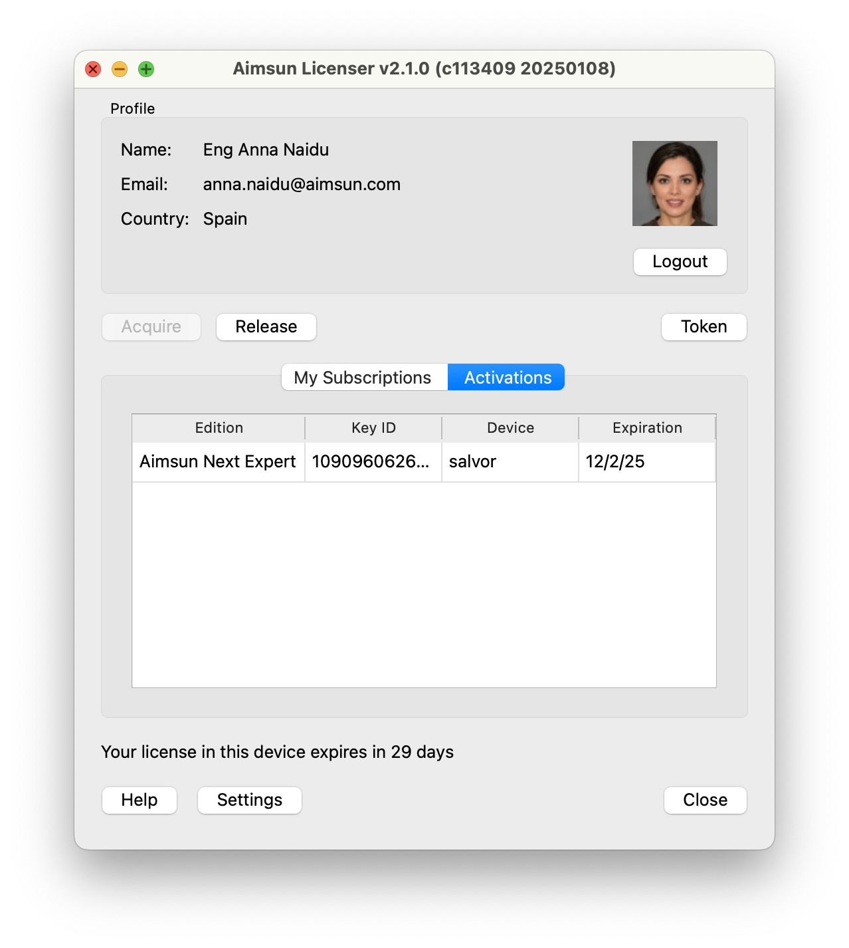Viewport: 849px width, 948px height.
Task: Click the disabled Acquire button
Action: pyautogui.click(x=151, y=326)
